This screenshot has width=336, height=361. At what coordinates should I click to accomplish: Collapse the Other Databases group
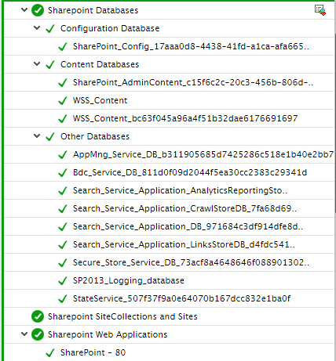(37, 135)
